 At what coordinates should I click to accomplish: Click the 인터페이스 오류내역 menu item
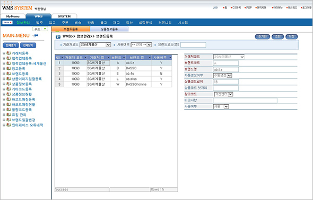pyautogui.click(x=28, y=125)
